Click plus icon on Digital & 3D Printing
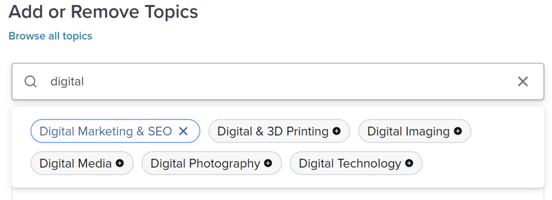 (337, 131)
